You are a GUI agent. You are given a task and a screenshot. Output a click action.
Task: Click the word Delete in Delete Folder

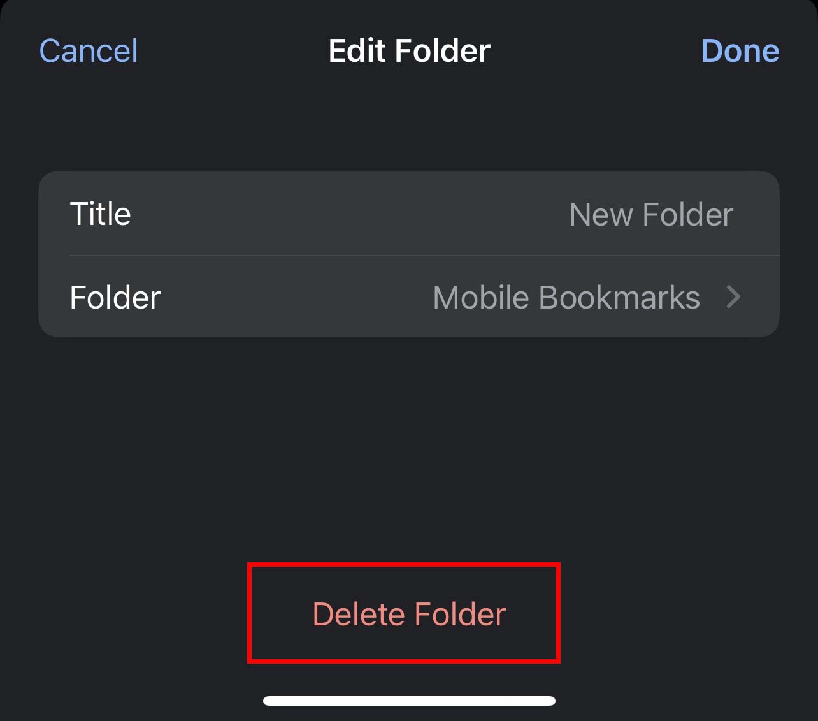point(359,615)
